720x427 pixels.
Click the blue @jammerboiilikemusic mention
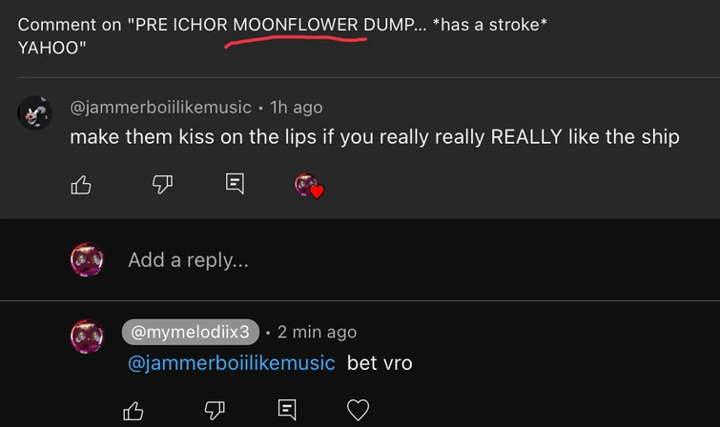coord(232,363)
